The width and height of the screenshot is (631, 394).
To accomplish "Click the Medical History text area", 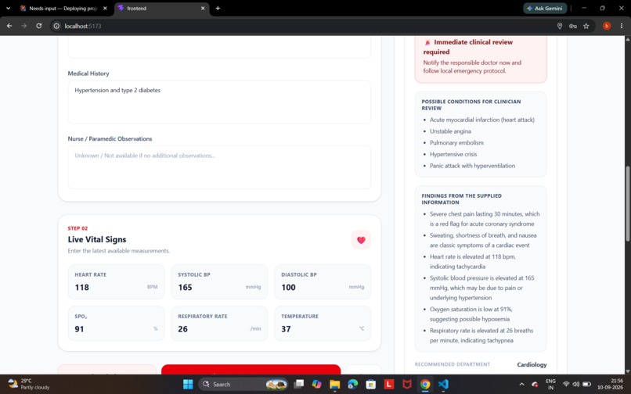I will [x=219, y=102].
